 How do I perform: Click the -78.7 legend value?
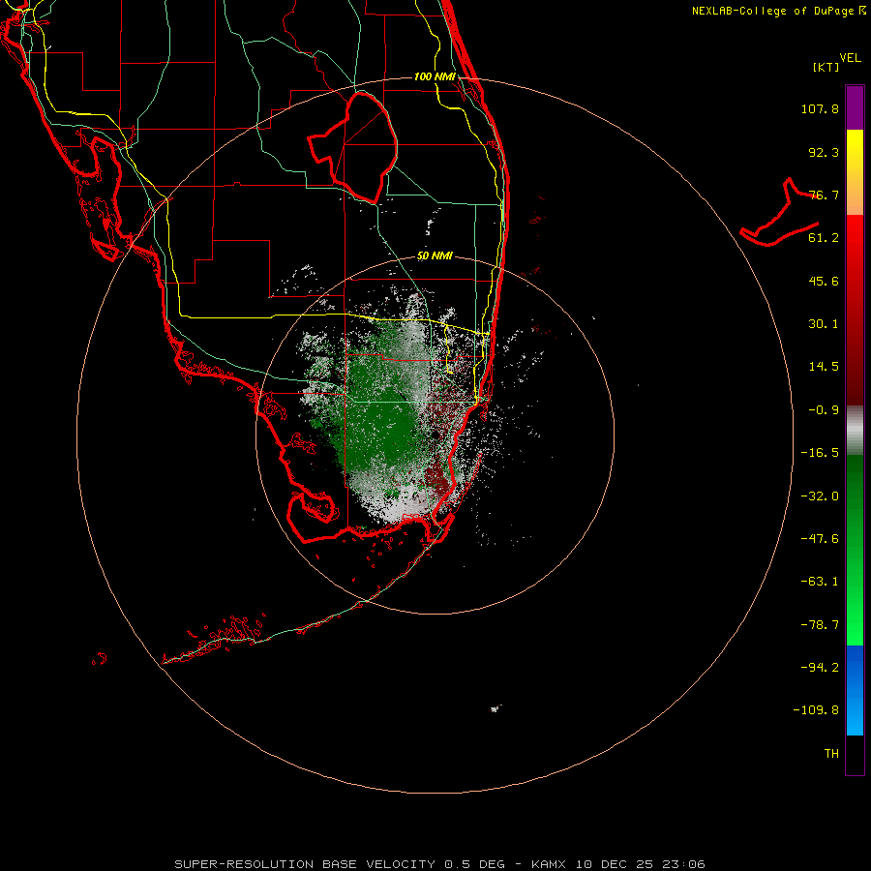click(820, 625)
